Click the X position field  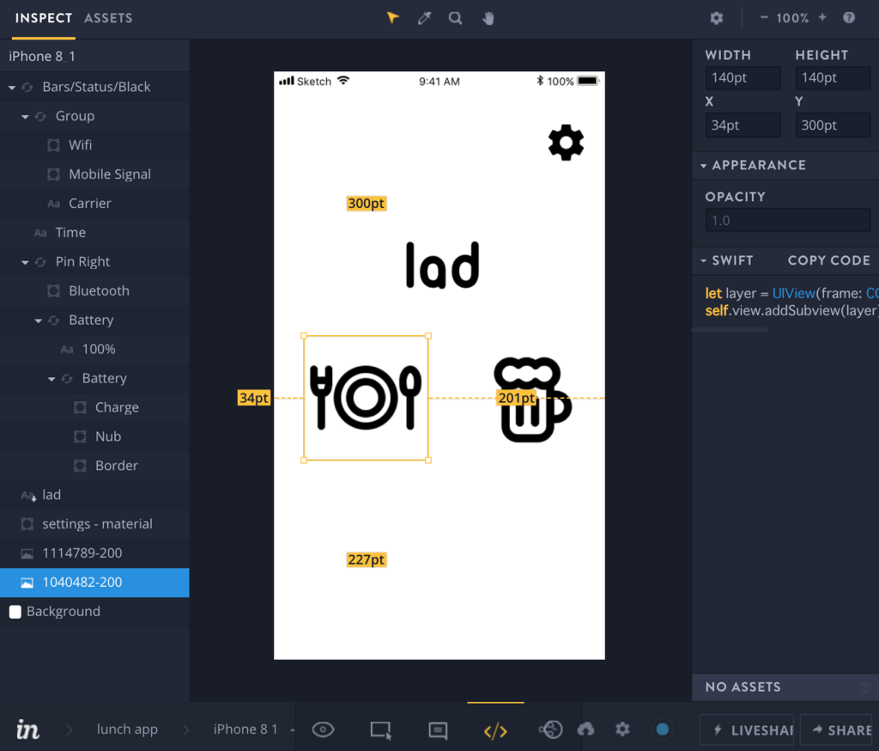tap(743, 125)
